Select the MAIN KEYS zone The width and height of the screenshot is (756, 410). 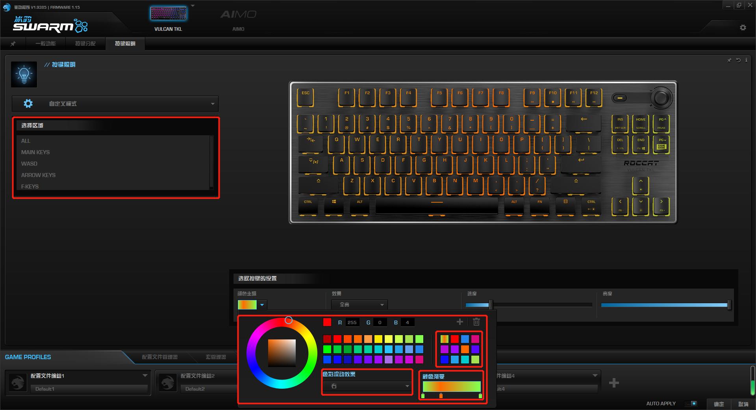(113, 152)
